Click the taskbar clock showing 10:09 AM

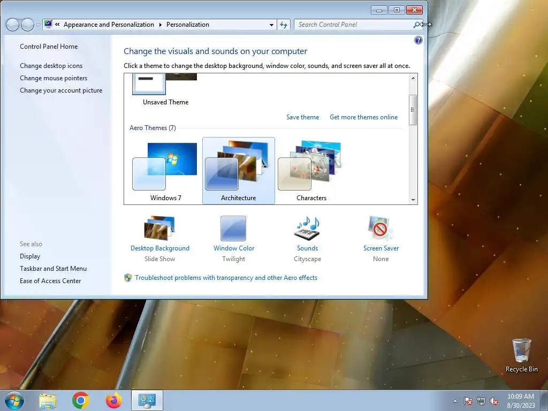pos(520,401)
